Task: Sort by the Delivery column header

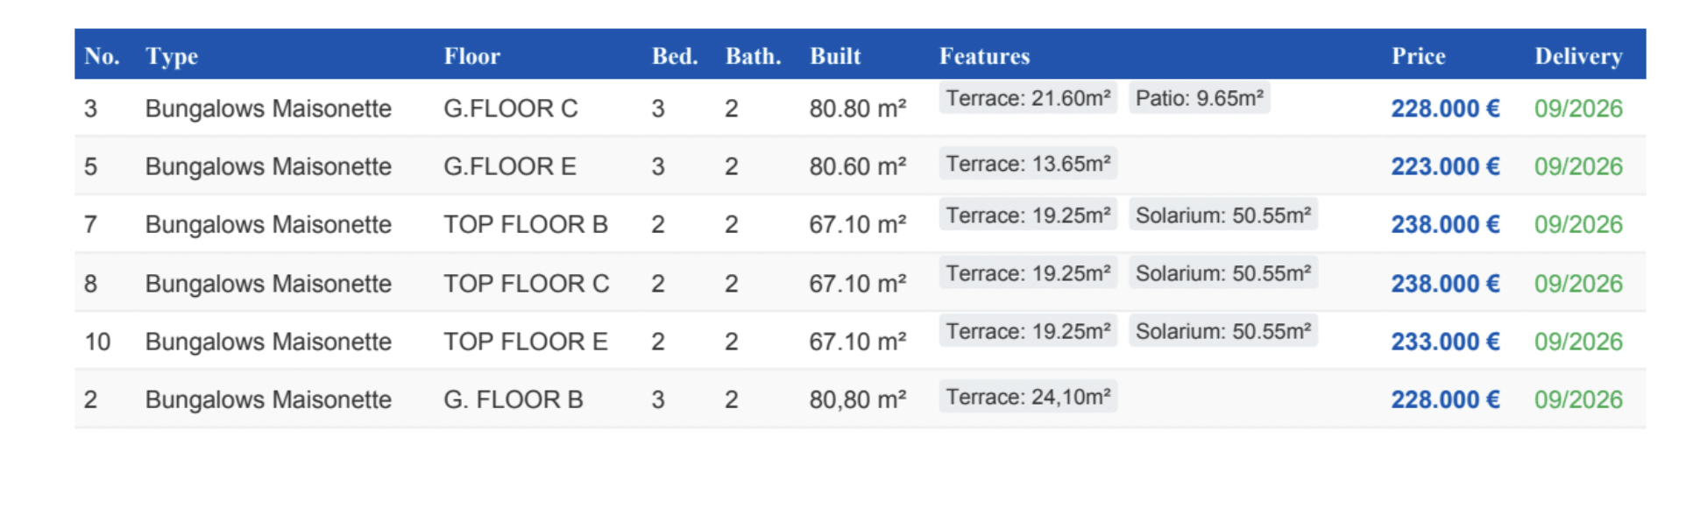Action: (1577, 56)
